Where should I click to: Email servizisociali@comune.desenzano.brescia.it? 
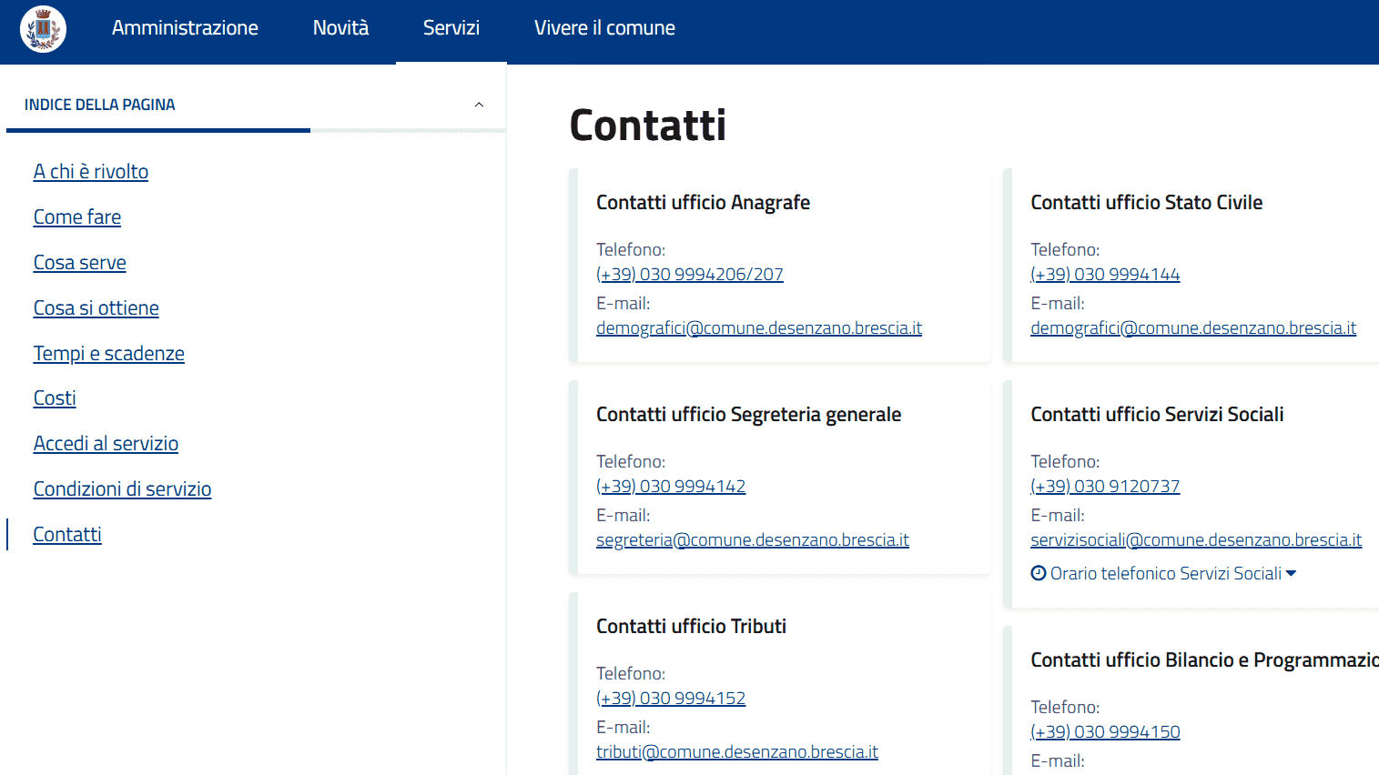click(x=1196, y=540)
